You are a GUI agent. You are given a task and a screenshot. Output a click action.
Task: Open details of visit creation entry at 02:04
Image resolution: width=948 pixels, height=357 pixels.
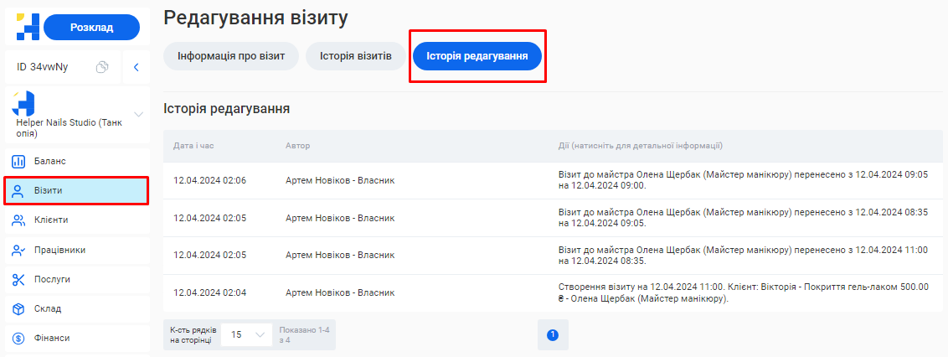pos(743,292)
